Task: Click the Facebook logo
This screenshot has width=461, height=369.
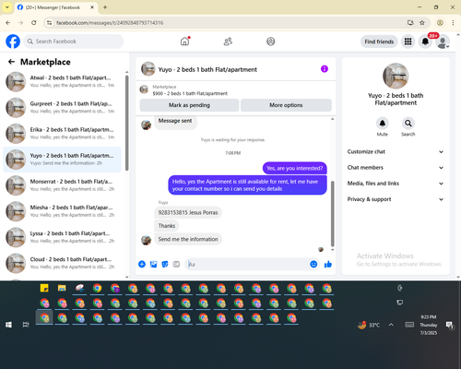Action: [x=13, y=42]
